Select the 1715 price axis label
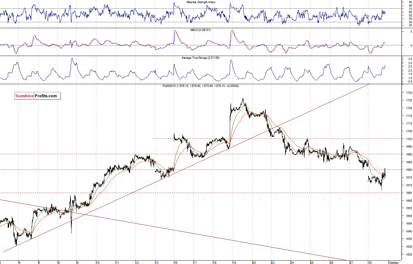 click(409, 116)
